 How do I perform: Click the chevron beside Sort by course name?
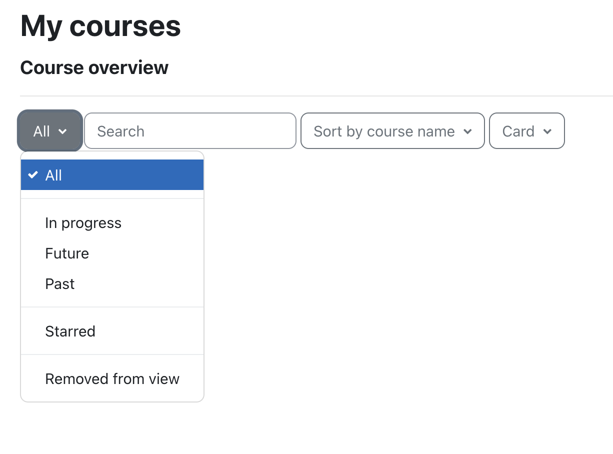(468, 131)
